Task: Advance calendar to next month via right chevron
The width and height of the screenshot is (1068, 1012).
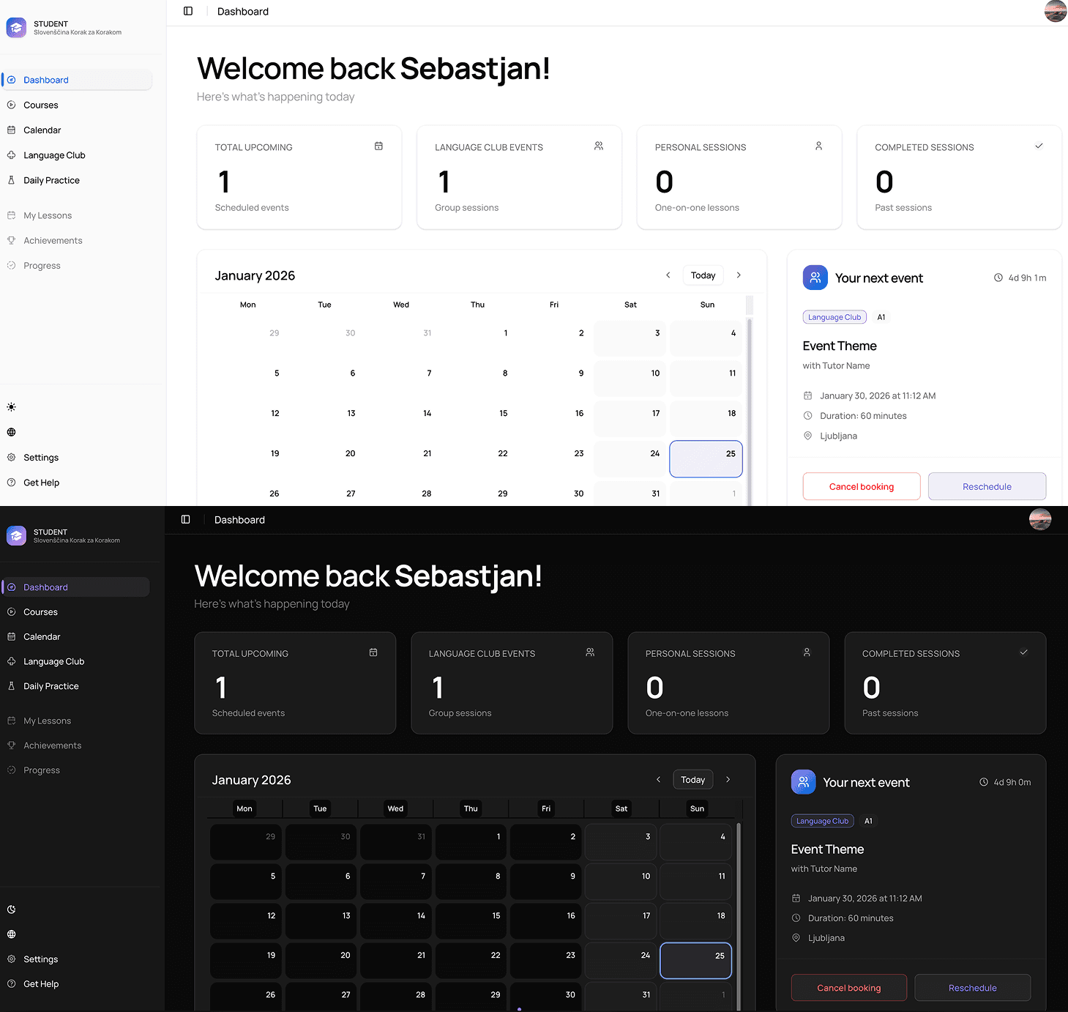Action: 739,275
